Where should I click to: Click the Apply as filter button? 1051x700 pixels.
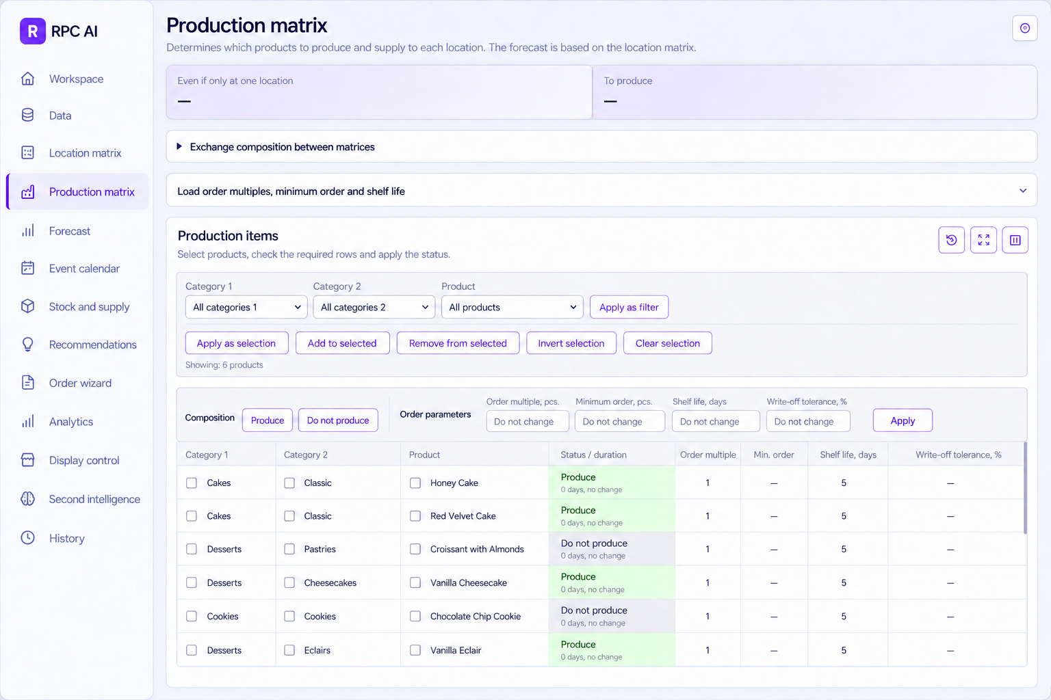[x=629, y=307]
